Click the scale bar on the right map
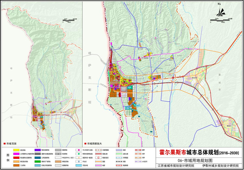This screenshot has height=170, width=244. [220, 21]
